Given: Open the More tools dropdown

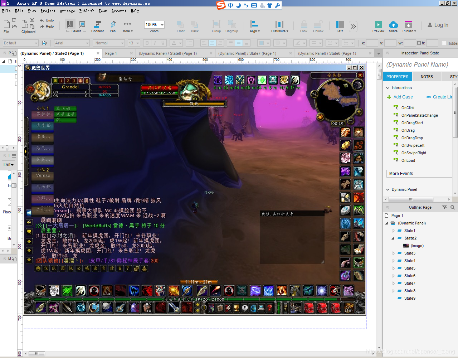Looking at the screenshot, I should point(127,27).
